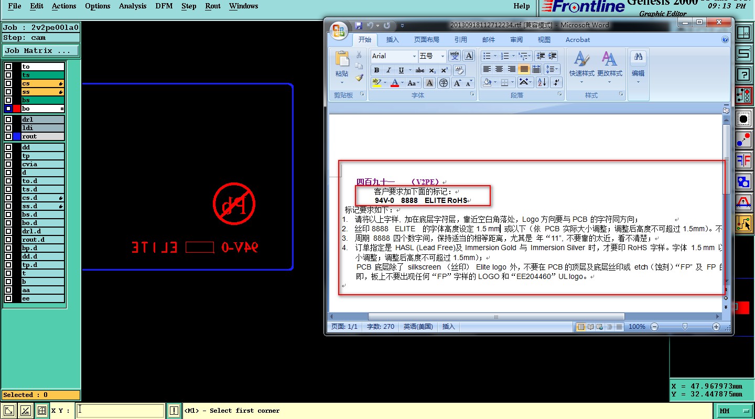Click the bold button in Word ribbon

(x=376, y=70)
